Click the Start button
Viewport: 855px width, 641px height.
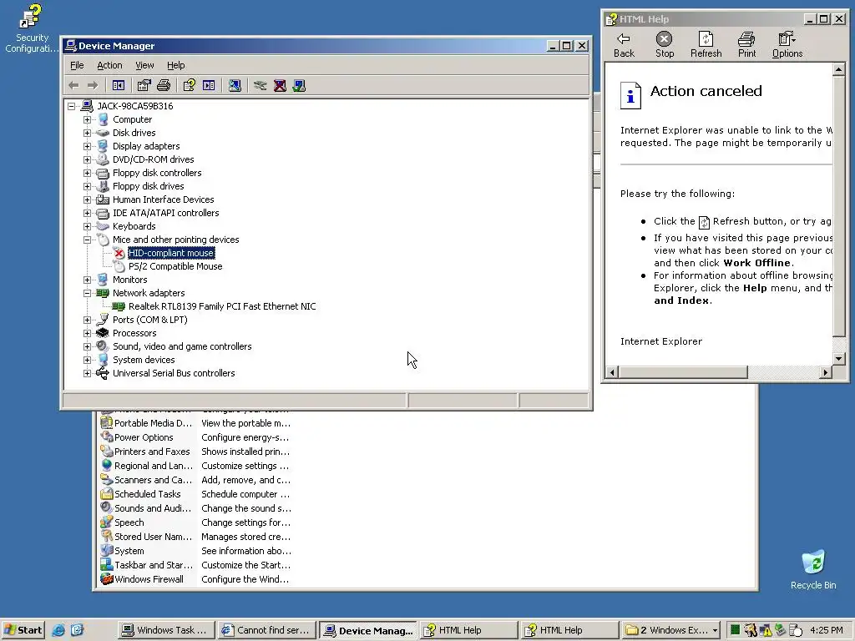(23, 630)
